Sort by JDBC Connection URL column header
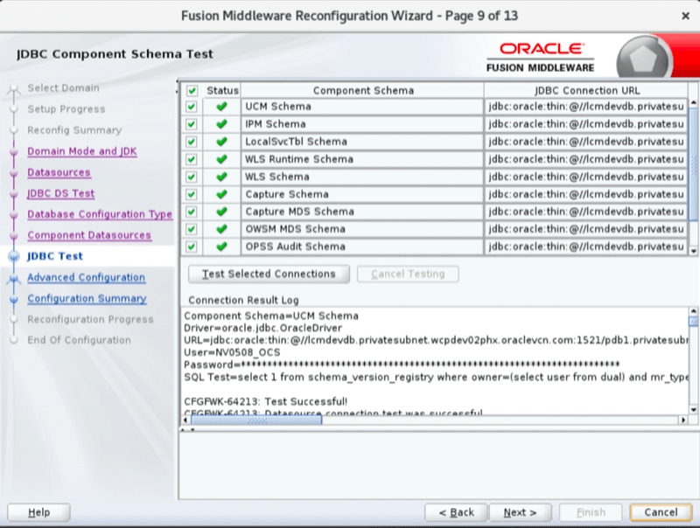 tap(586, 91)
